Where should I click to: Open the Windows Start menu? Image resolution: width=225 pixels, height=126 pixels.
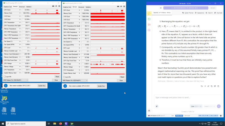[x=3, y=123]
